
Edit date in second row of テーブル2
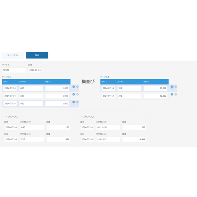coord(108,96)
